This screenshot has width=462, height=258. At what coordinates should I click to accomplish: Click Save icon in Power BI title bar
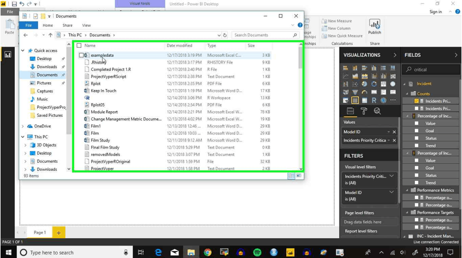[x=14, y=4]
